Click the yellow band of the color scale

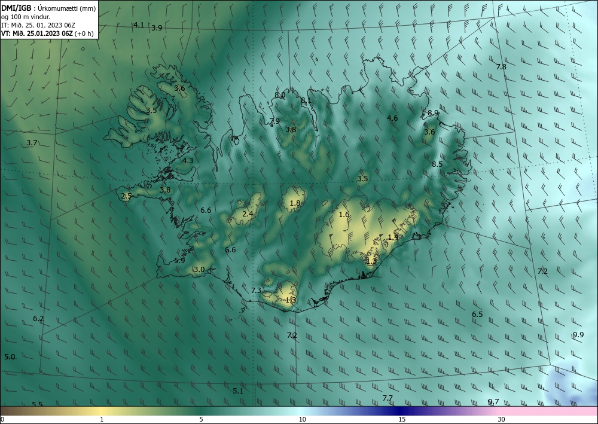[x=101, y=411]
